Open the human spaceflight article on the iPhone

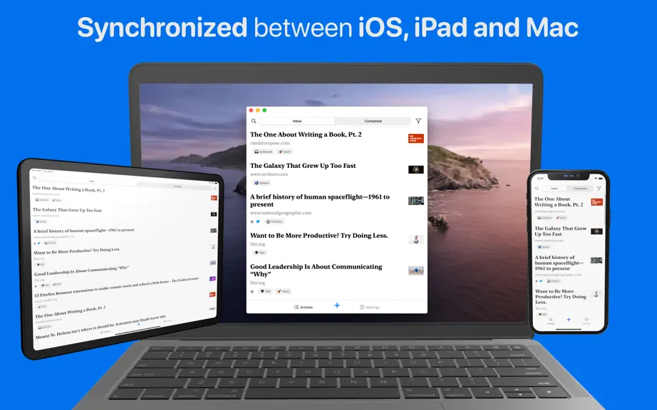pyautogui.click(x=559, y=263)
